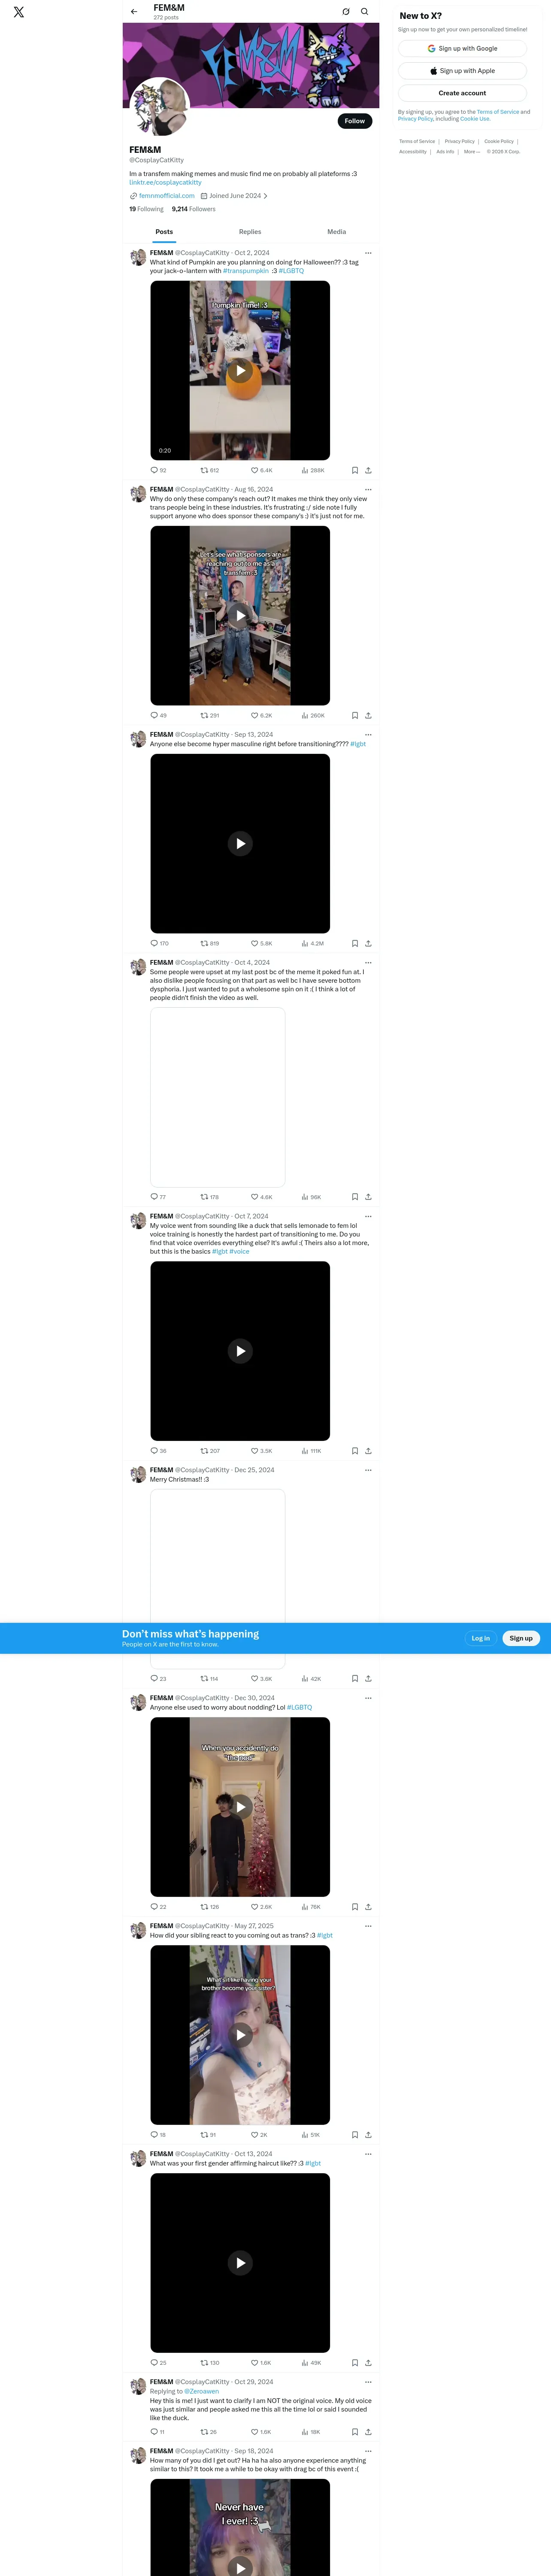Click the #transpumpkin hashtag

pos(246,271)
